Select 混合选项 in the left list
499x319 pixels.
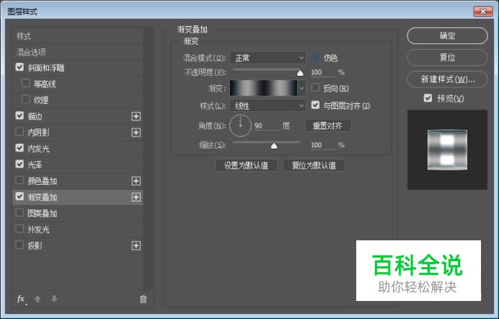[78, 52]
